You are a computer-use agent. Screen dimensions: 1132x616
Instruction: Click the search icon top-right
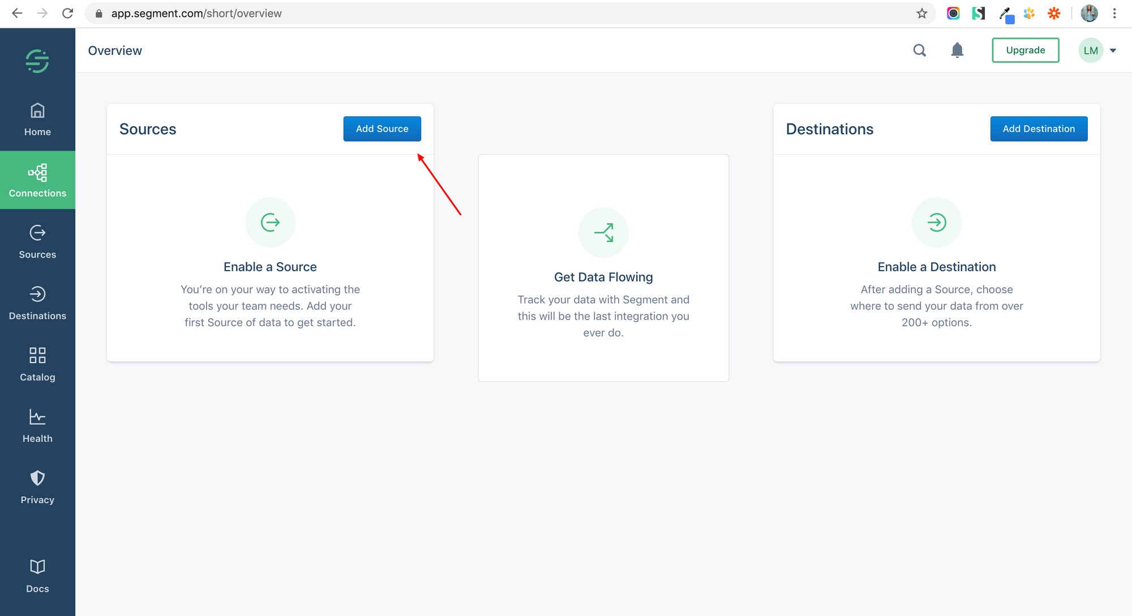click(920, 50)
